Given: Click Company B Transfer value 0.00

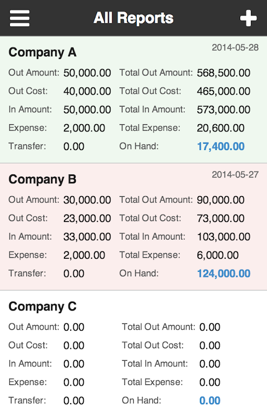Looking at the screenshot, I should pos(74,273).
